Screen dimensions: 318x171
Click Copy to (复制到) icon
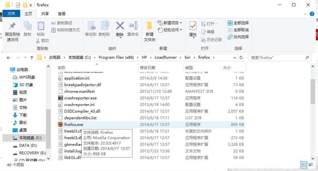click(x=105, y=26)
